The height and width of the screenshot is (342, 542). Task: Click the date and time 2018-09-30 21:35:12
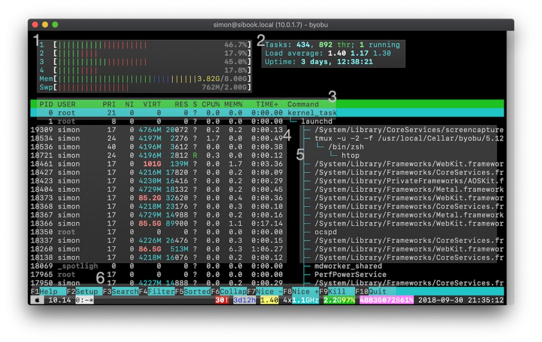(461, 300)
